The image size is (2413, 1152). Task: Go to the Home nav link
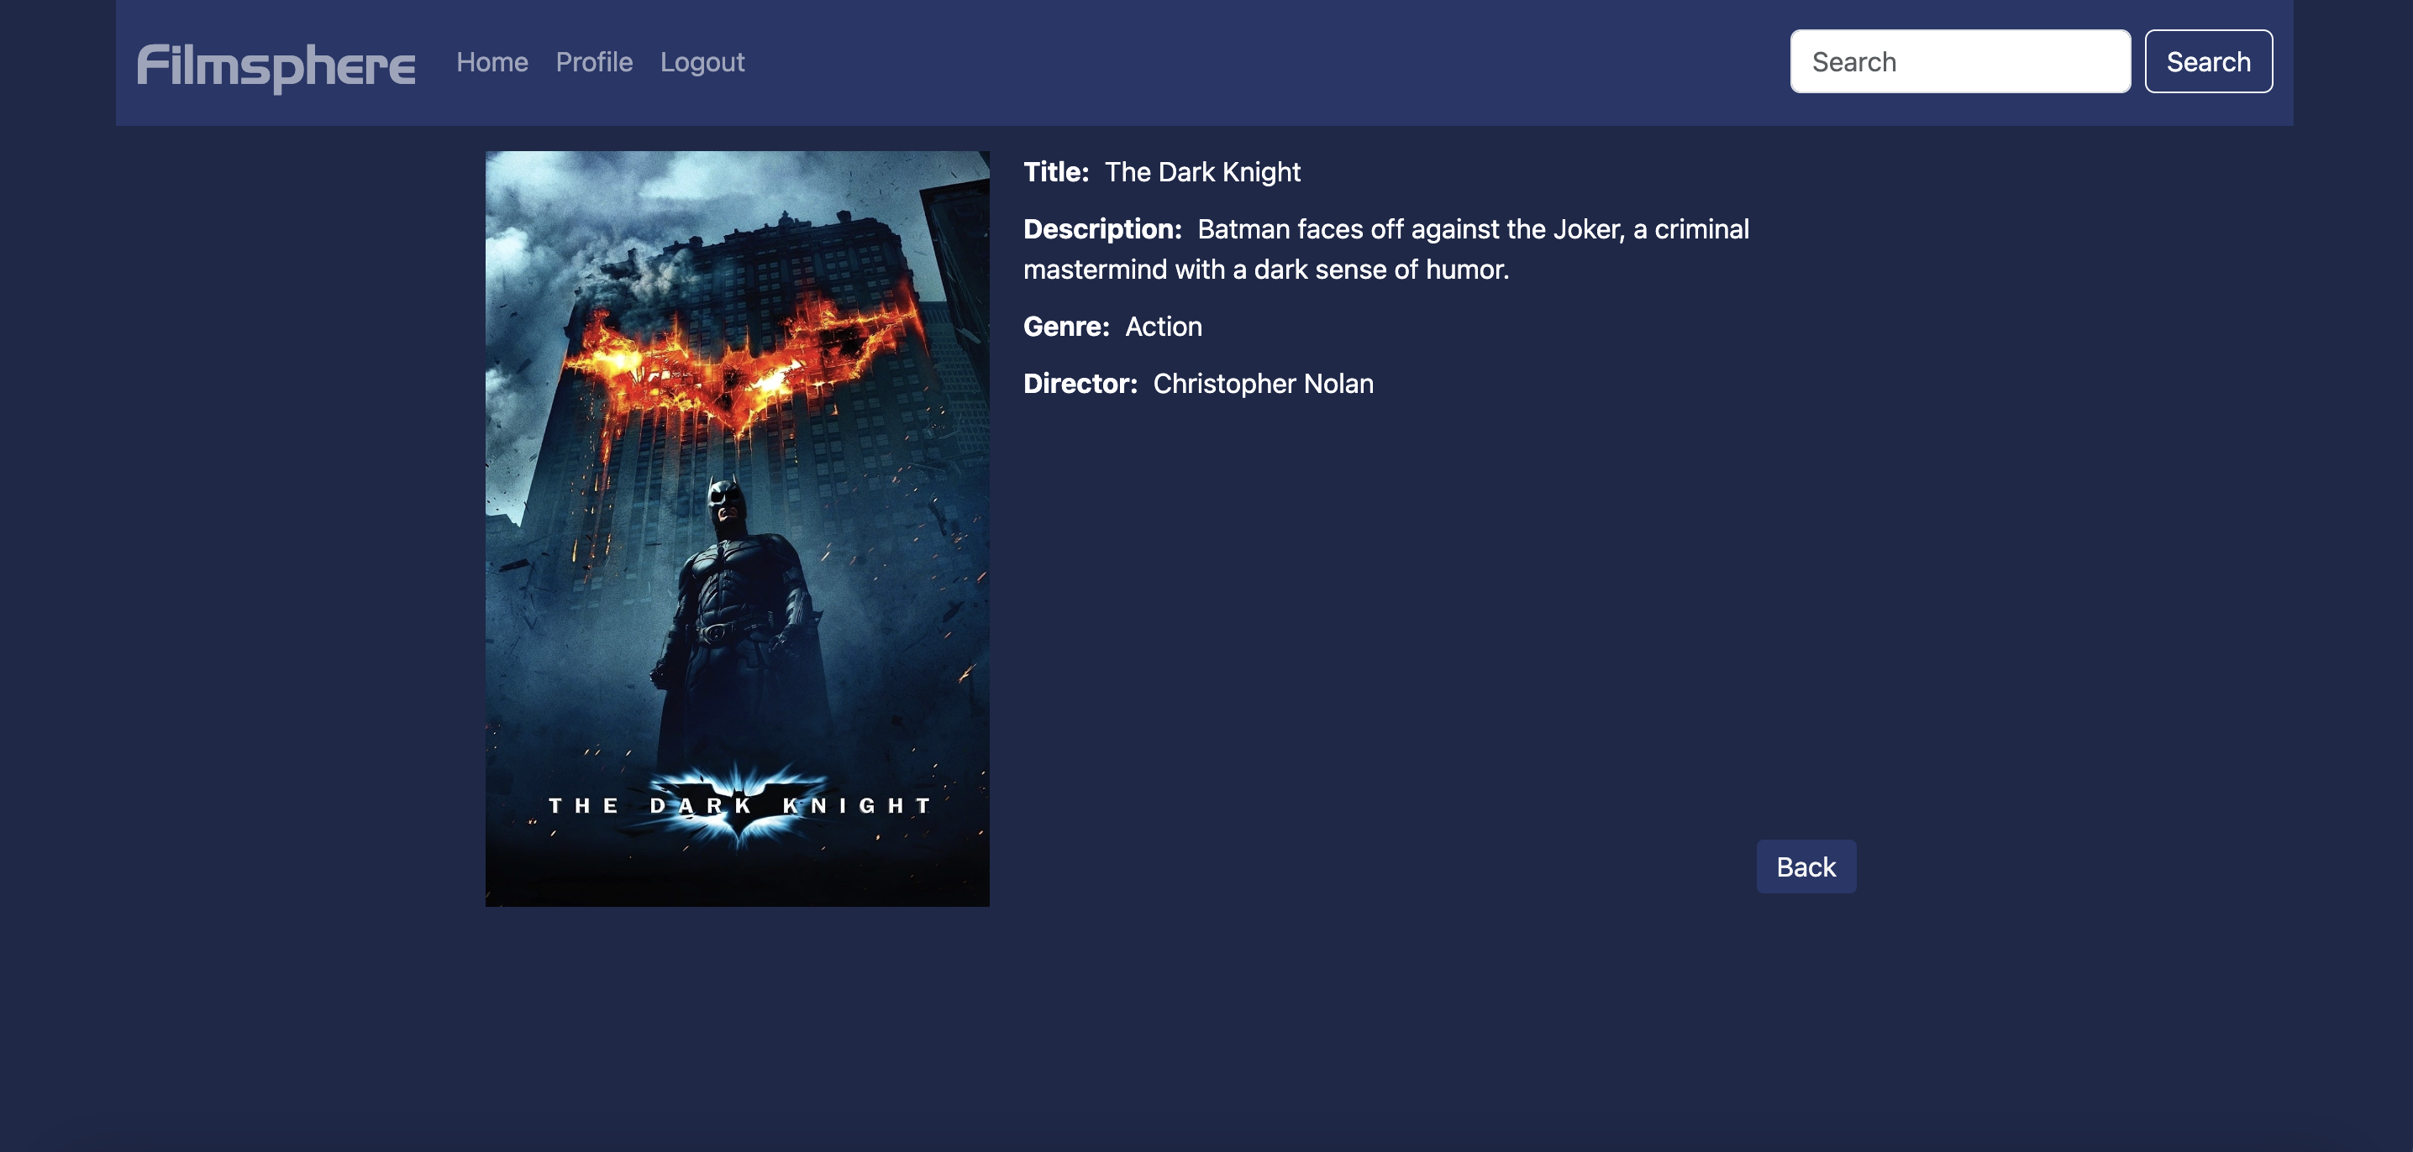[x=492, y=62]
